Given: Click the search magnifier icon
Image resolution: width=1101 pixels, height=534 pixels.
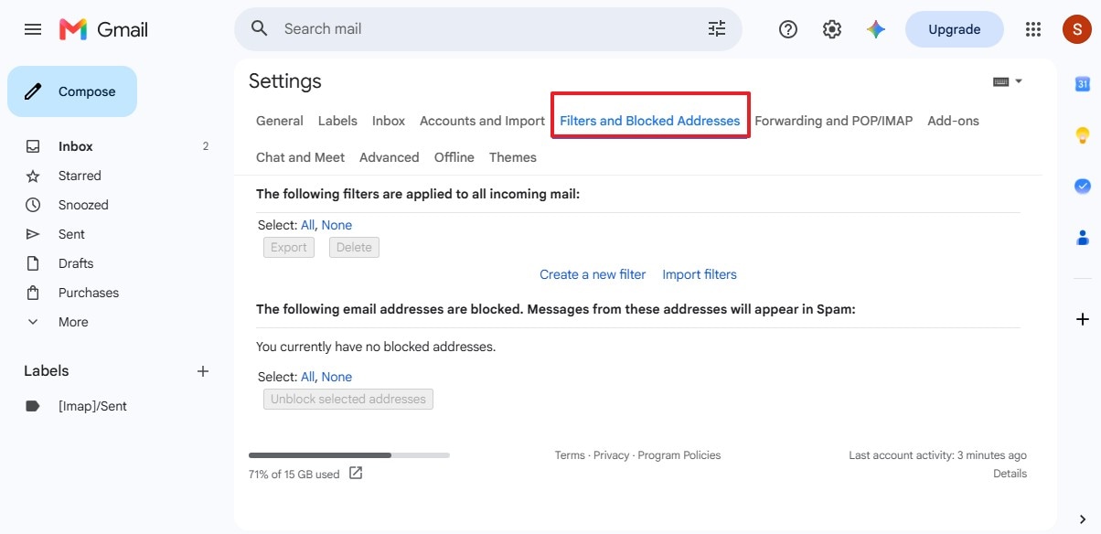Looking at the screenshot, I should point(260,28).
